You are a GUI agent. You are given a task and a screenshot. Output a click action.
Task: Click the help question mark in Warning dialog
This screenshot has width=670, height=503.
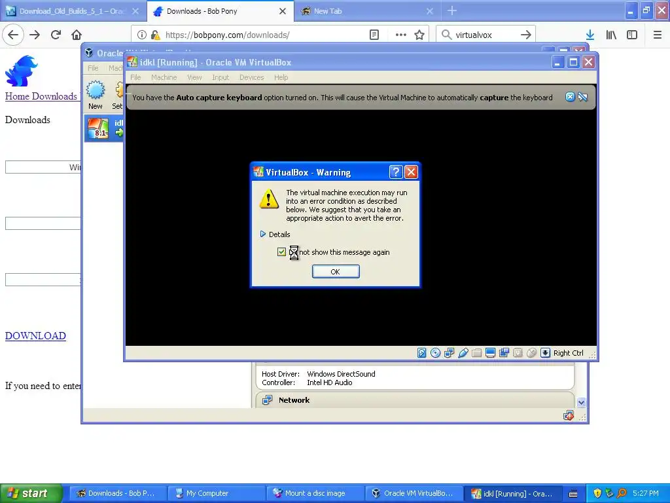[396, 172]
